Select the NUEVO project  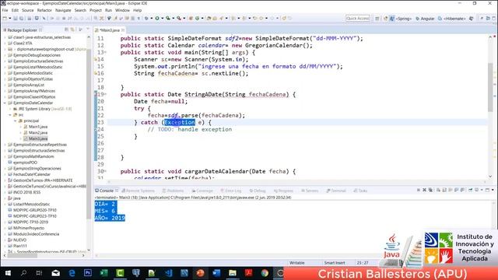pos(19,240)
